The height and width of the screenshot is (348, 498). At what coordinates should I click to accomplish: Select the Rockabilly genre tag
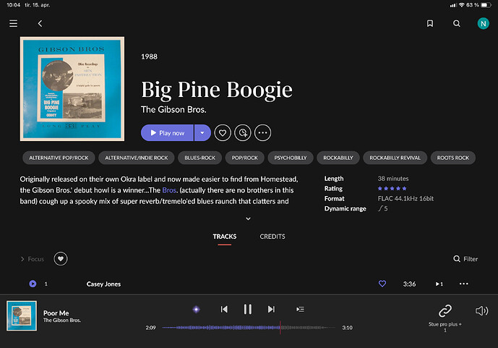click(338, 158)
